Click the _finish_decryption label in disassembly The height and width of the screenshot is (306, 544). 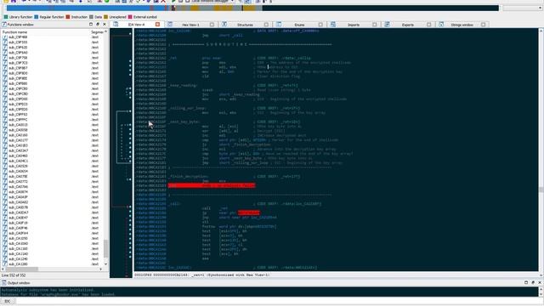tap(189, 176)
